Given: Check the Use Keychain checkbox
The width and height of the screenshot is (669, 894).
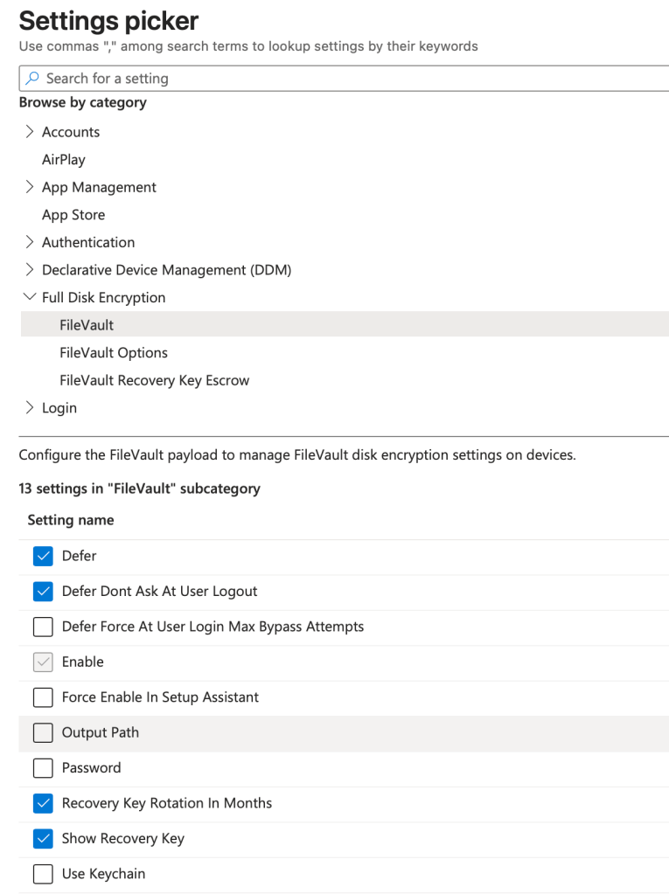Looking at the screenshot, I should 42,874.
